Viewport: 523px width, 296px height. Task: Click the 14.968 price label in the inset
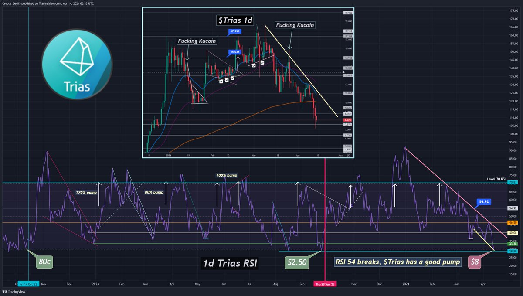[348, 58]
